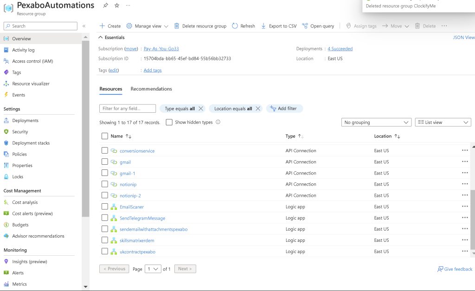475x291 pixels.
Task: Check the sendemailwithattachmentspexabo row checkbox
Action: click(105, 229)
